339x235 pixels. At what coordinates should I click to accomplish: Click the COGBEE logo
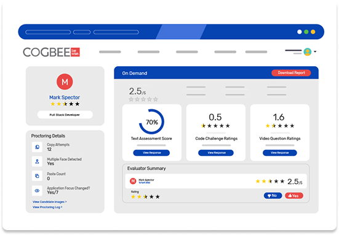[52, 52]
